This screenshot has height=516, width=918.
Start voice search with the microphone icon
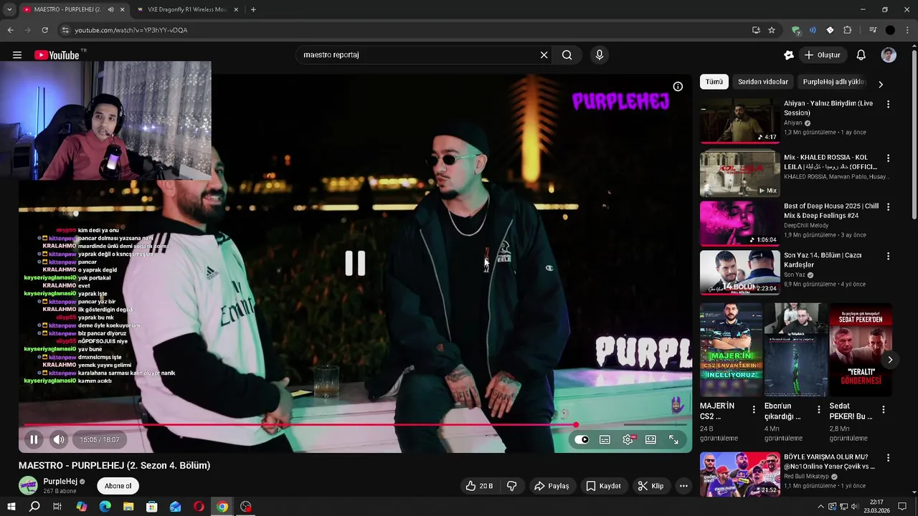[x=600, y=55]
